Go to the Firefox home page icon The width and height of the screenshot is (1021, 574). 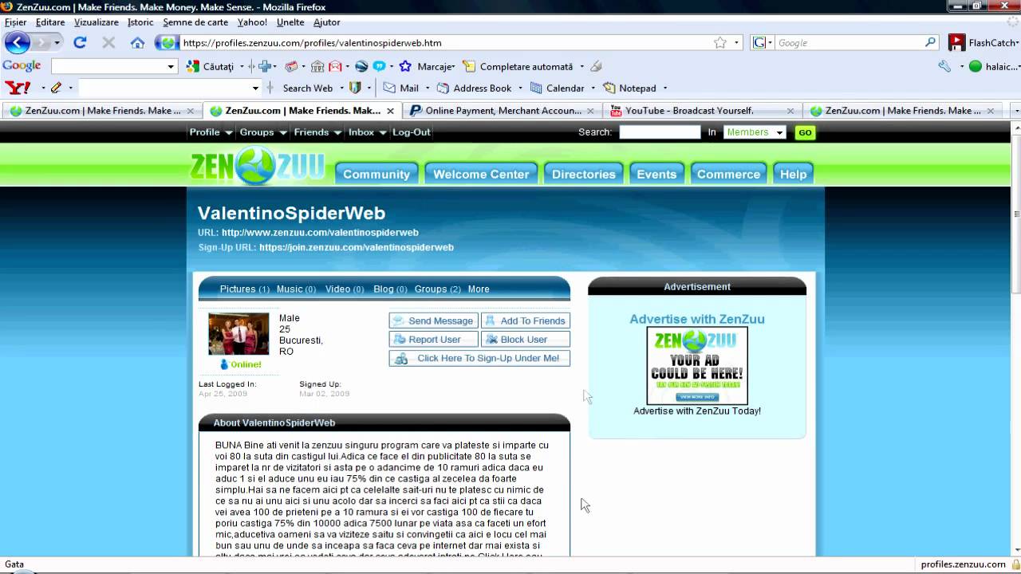click(138, 43)
